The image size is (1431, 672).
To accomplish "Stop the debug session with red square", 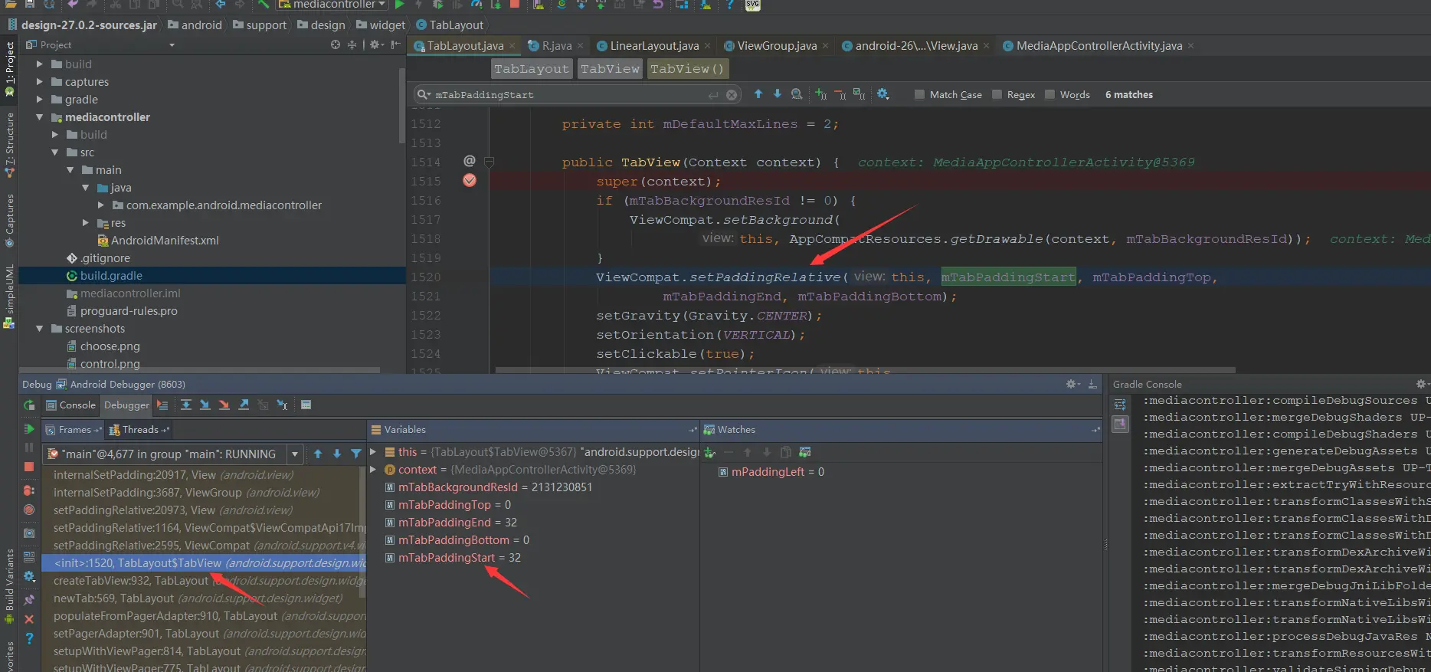I will point(29,467).
